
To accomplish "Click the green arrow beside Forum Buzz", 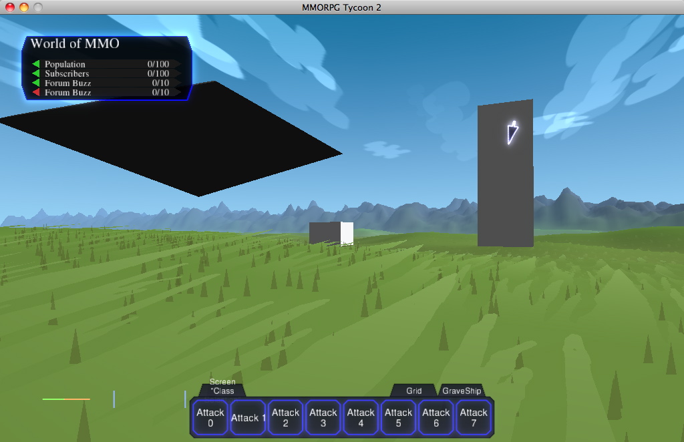I will click(x=36, y=83).
